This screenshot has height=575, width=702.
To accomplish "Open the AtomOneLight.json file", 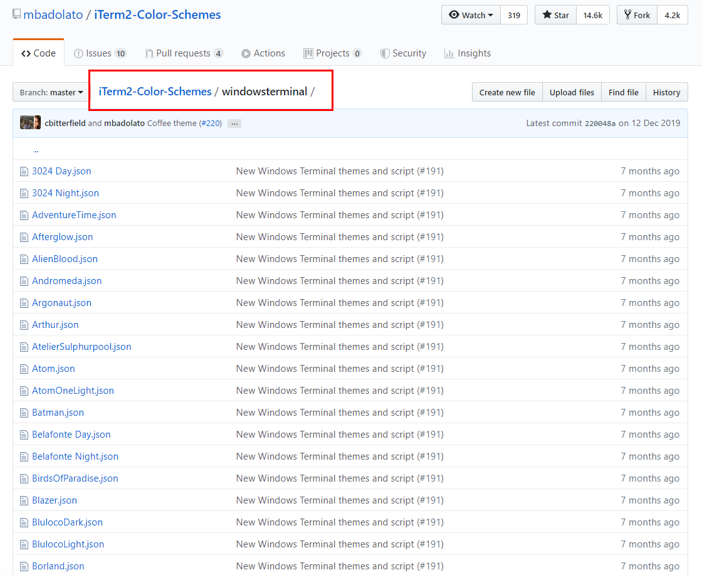I will 73,391.
